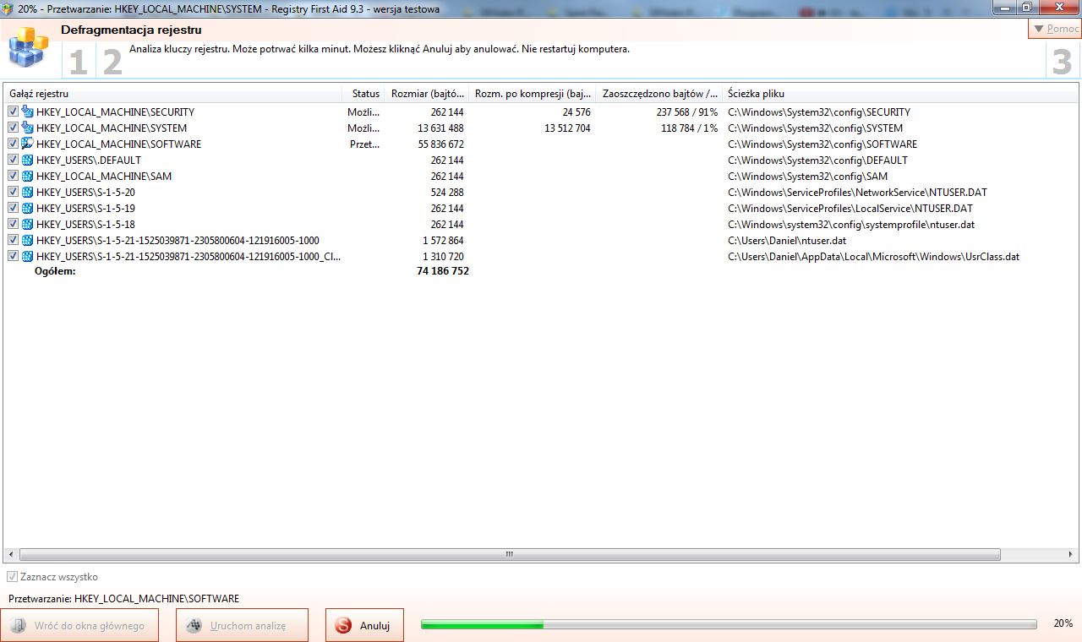The image size is (1082, 642).
Task: Click the 237 568 / 91% savings cell
Action: 686,112
